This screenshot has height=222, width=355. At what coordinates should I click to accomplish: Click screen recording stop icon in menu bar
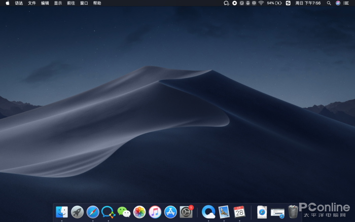point(234,3)
